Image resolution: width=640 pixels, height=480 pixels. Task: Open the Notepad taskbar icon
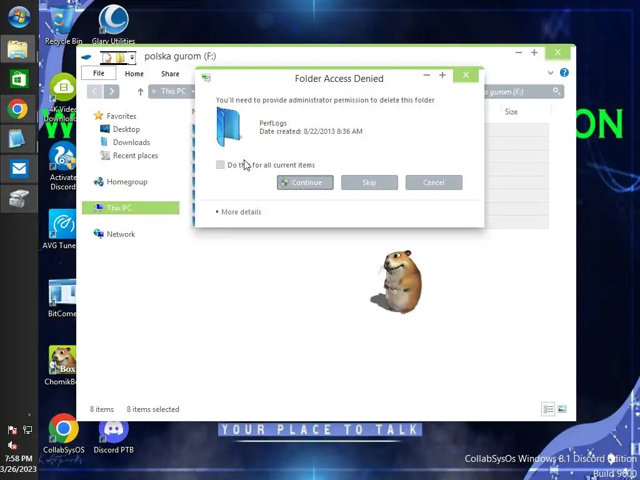[18, 139]
